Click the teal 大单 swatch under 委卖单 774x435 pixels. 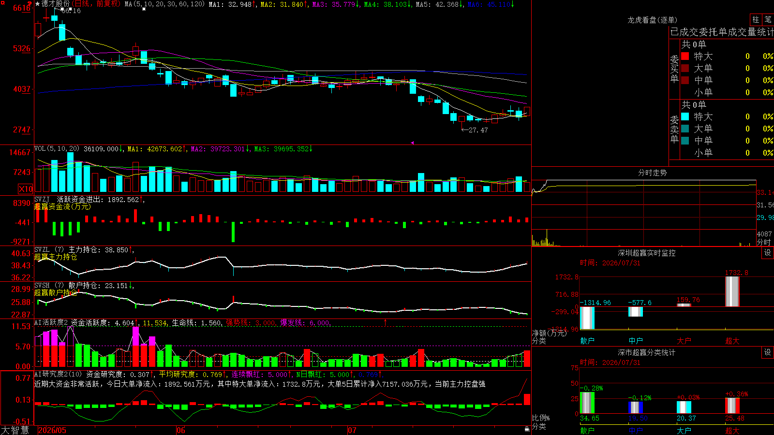685,129
